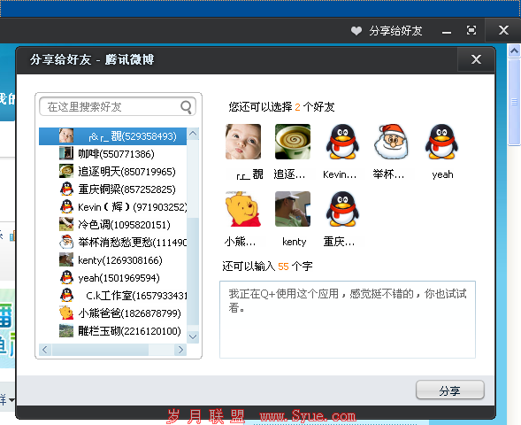Click the friend list scroll down arrow
521x425 pixels.
[x=193, y=336]
